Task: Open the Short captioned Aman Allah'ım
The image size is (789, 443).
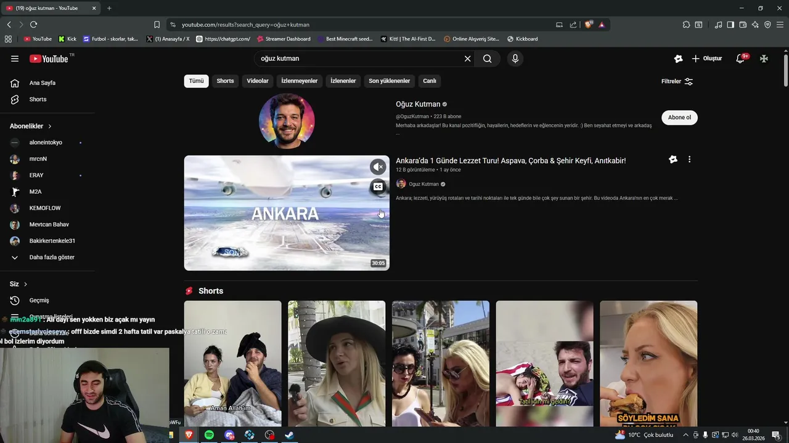Action: tap(232, 364)
